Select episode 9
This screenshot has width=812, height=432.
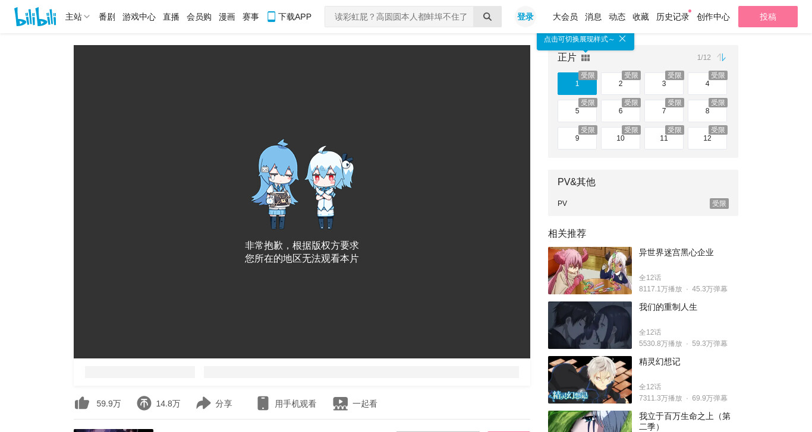577,138
